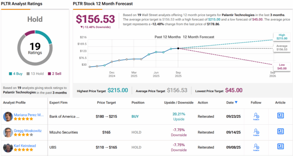This screenshot has width=293, height=156.
Task: Click the Low $45.00 forecast label
Action: (x=281, y=67)
